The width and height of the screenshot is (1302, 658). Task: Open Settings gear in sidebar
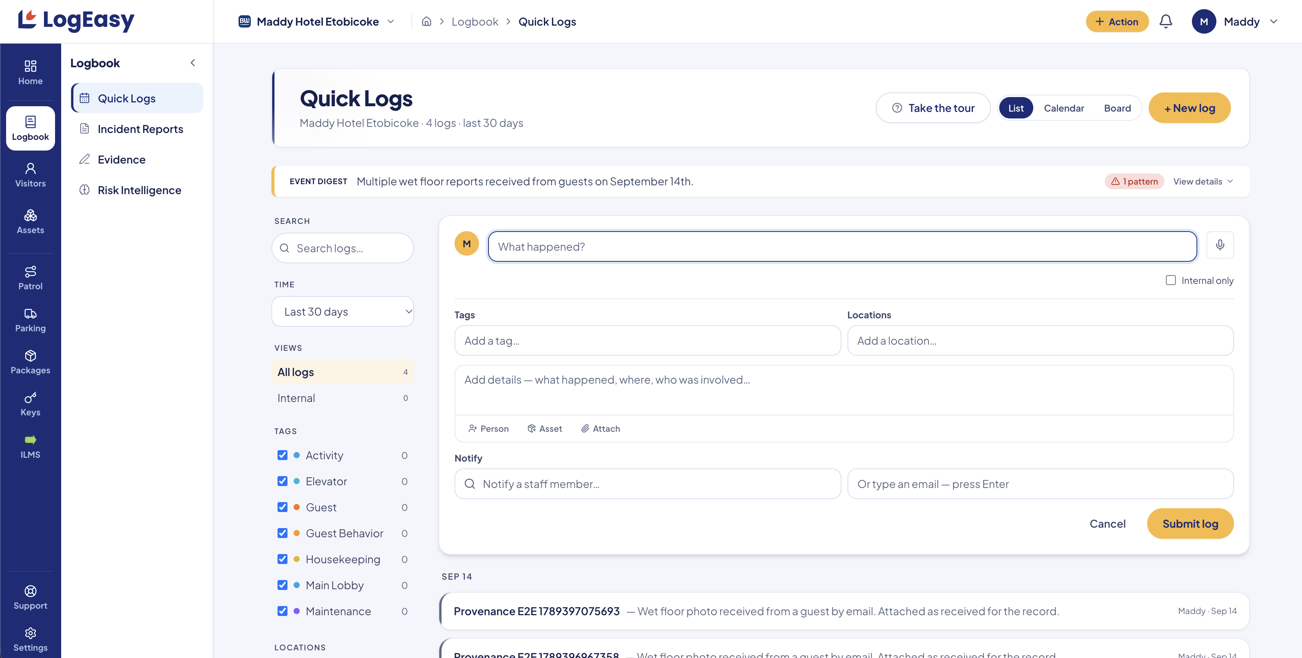[x=30, y=639]
